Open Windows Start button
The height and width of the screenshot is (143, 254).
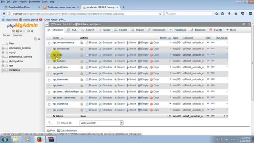(x=5, y=139)
